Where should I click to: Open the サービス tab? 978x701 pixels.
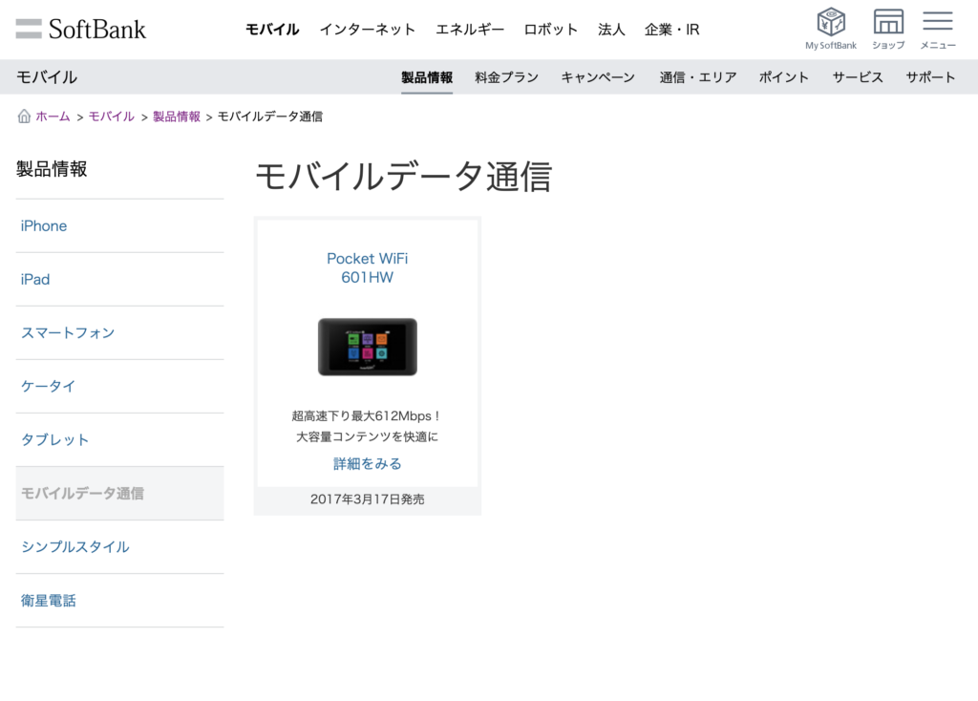(x=858, y=77)
